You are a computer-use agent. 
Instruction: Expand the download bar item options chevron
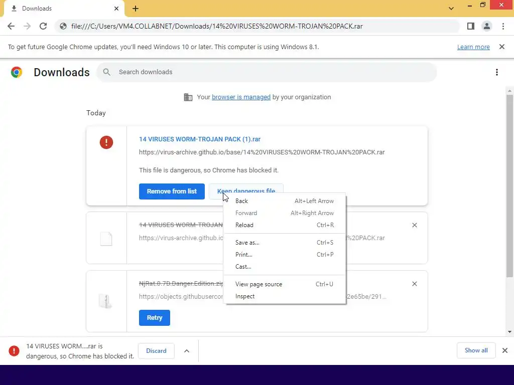(x=187, y=351)
